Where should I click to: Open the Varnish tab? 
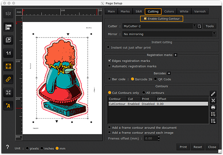tap(200, 12)
